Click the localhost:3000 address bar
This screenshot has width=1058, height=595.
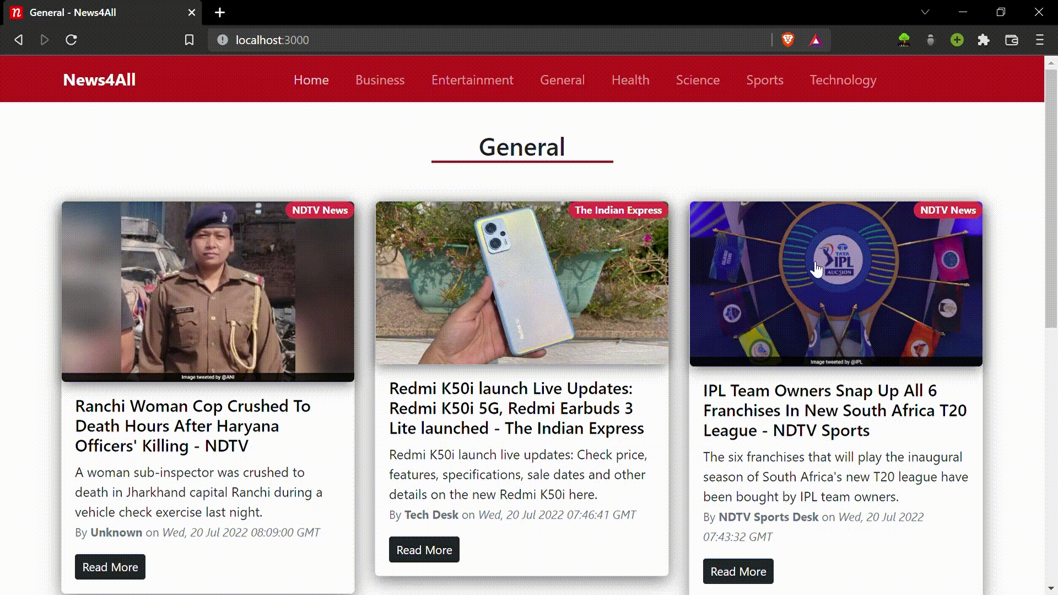pos(490,40)
